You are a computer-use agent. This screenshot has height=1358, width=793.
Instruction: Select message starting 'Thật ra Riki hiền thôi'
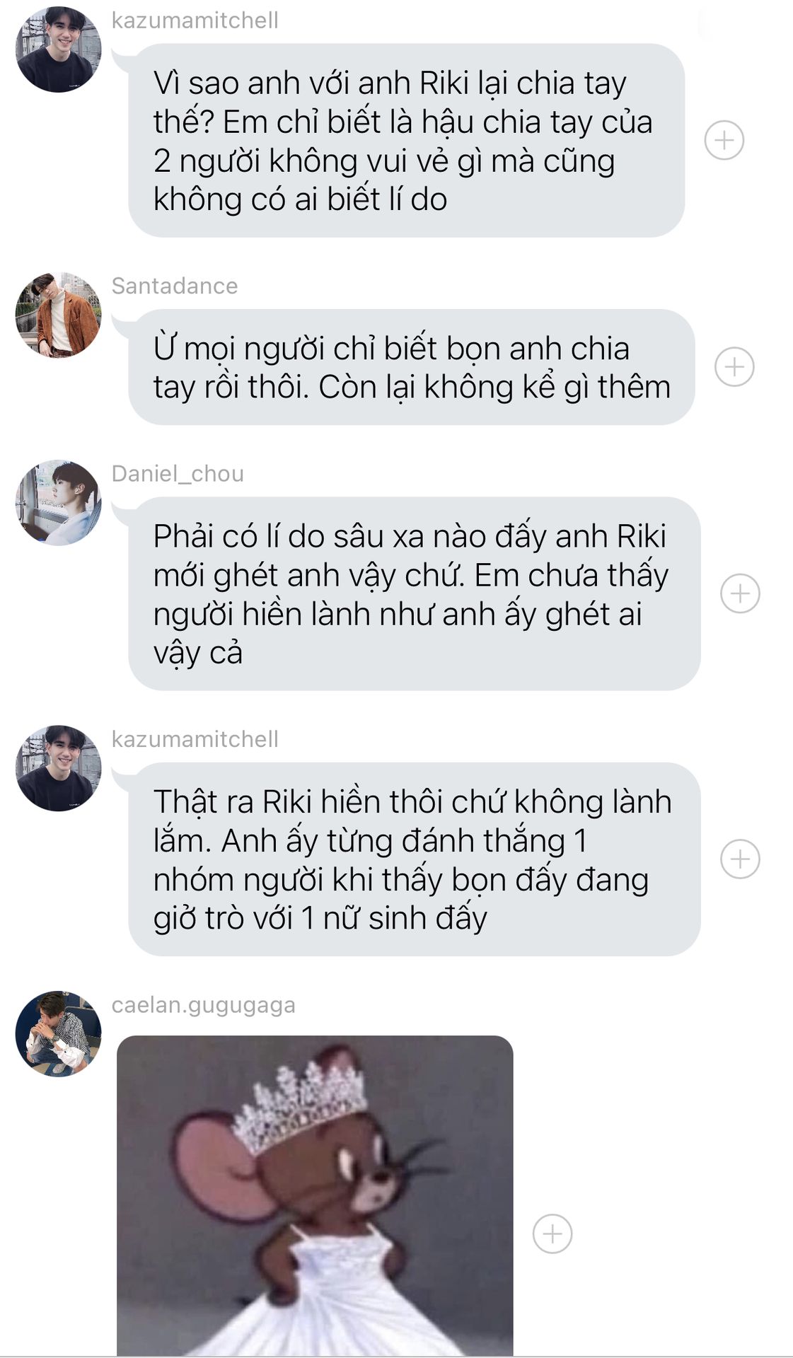click(x=414, y=859)
